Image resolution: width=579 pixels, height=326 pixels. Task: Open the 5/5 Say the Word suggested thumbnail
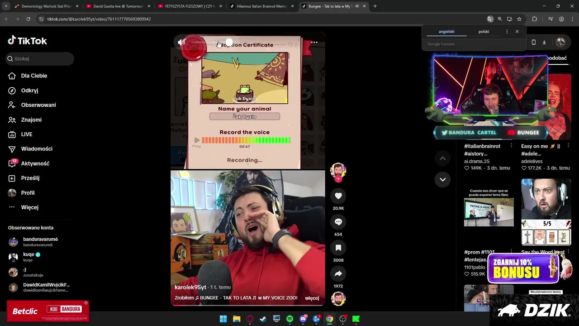pos(546,211)
